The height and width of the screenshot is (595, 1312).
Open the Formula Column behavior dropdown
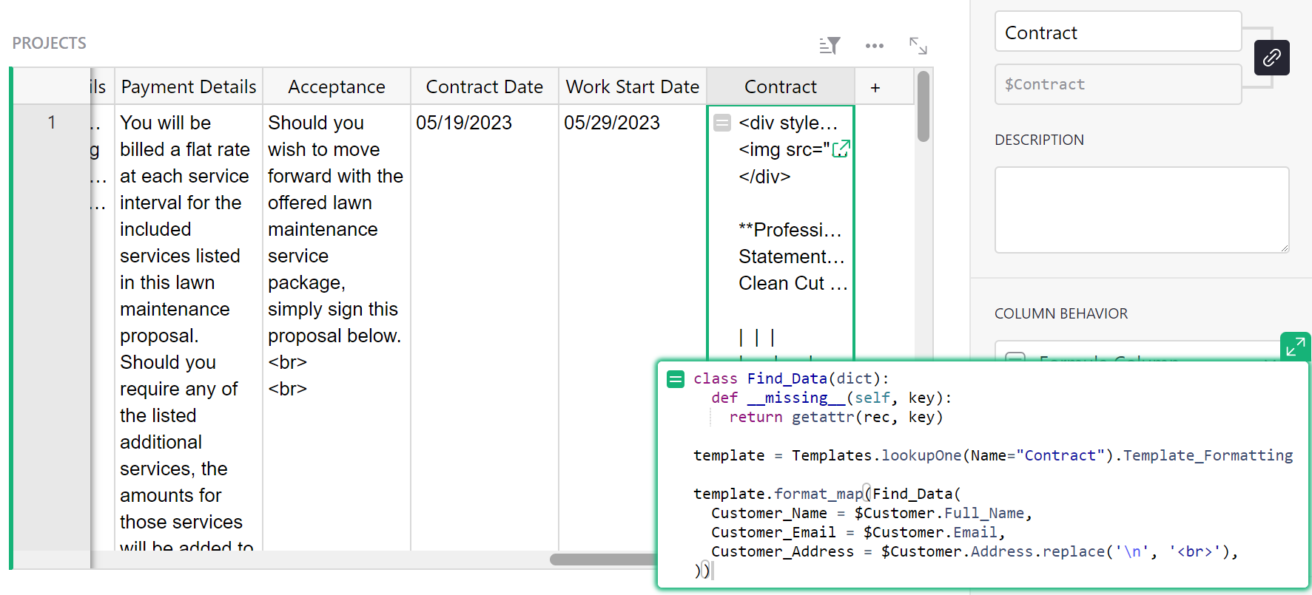click(x=1140, y=353)
